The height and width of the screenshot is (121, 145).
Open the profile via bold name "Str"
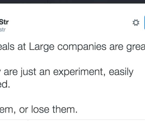tap(4, 22)
